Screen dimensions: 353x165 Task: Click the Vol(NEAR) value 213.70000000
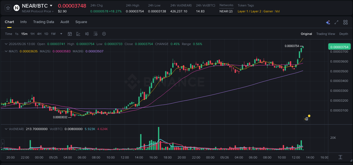click(37, 129)
